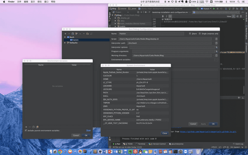The width and height of the screenshot is (248, 155).
Task: Toggle the Single instance only checkbox
Action: click(x=200, y=33)
